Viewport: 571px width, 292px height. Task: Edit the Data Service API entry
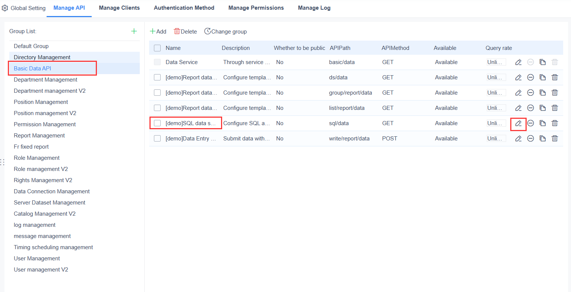coord(518,62)
